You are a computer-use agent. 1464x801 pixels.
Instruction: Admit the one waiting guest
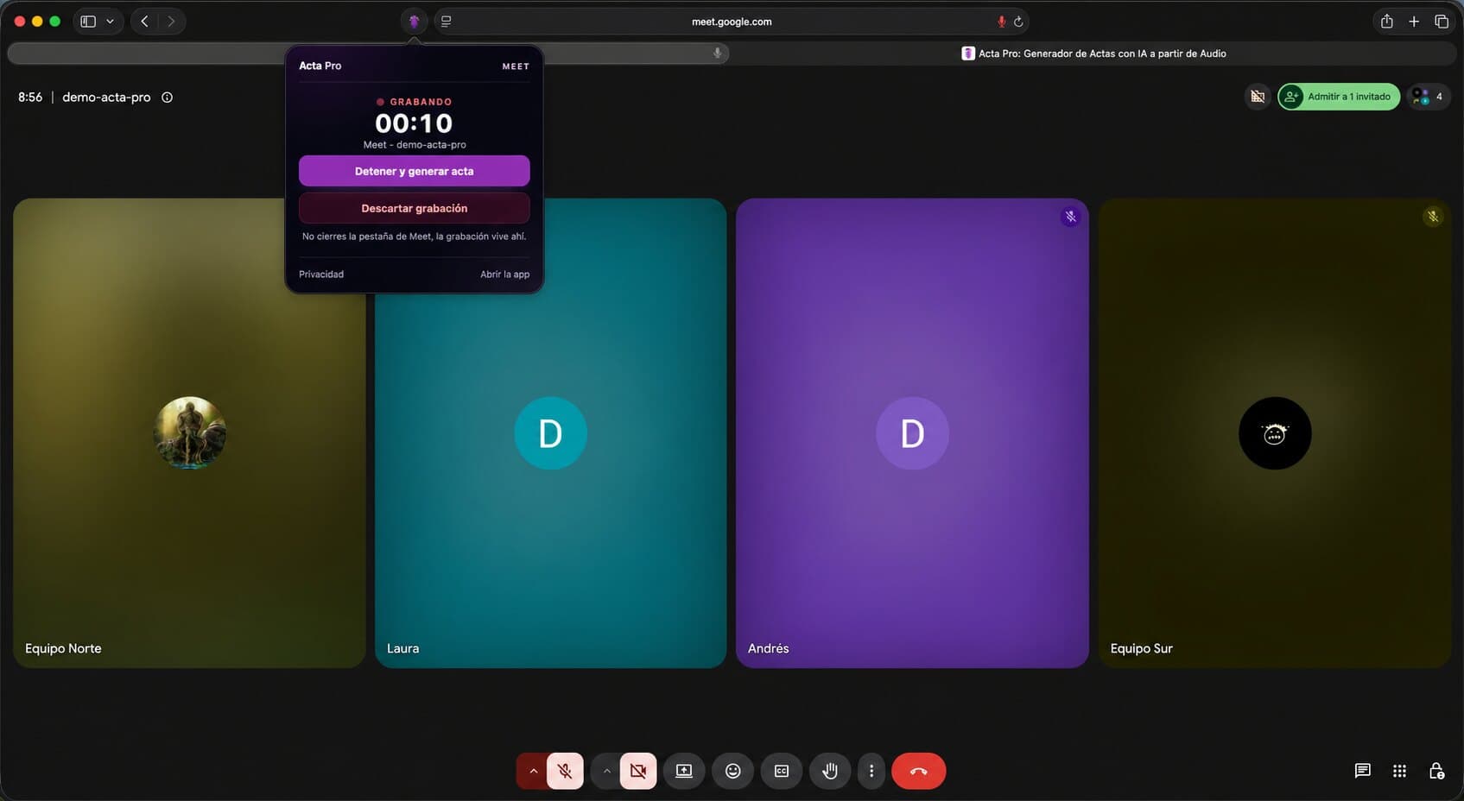pyautogui.click(x=1339, y=97)
